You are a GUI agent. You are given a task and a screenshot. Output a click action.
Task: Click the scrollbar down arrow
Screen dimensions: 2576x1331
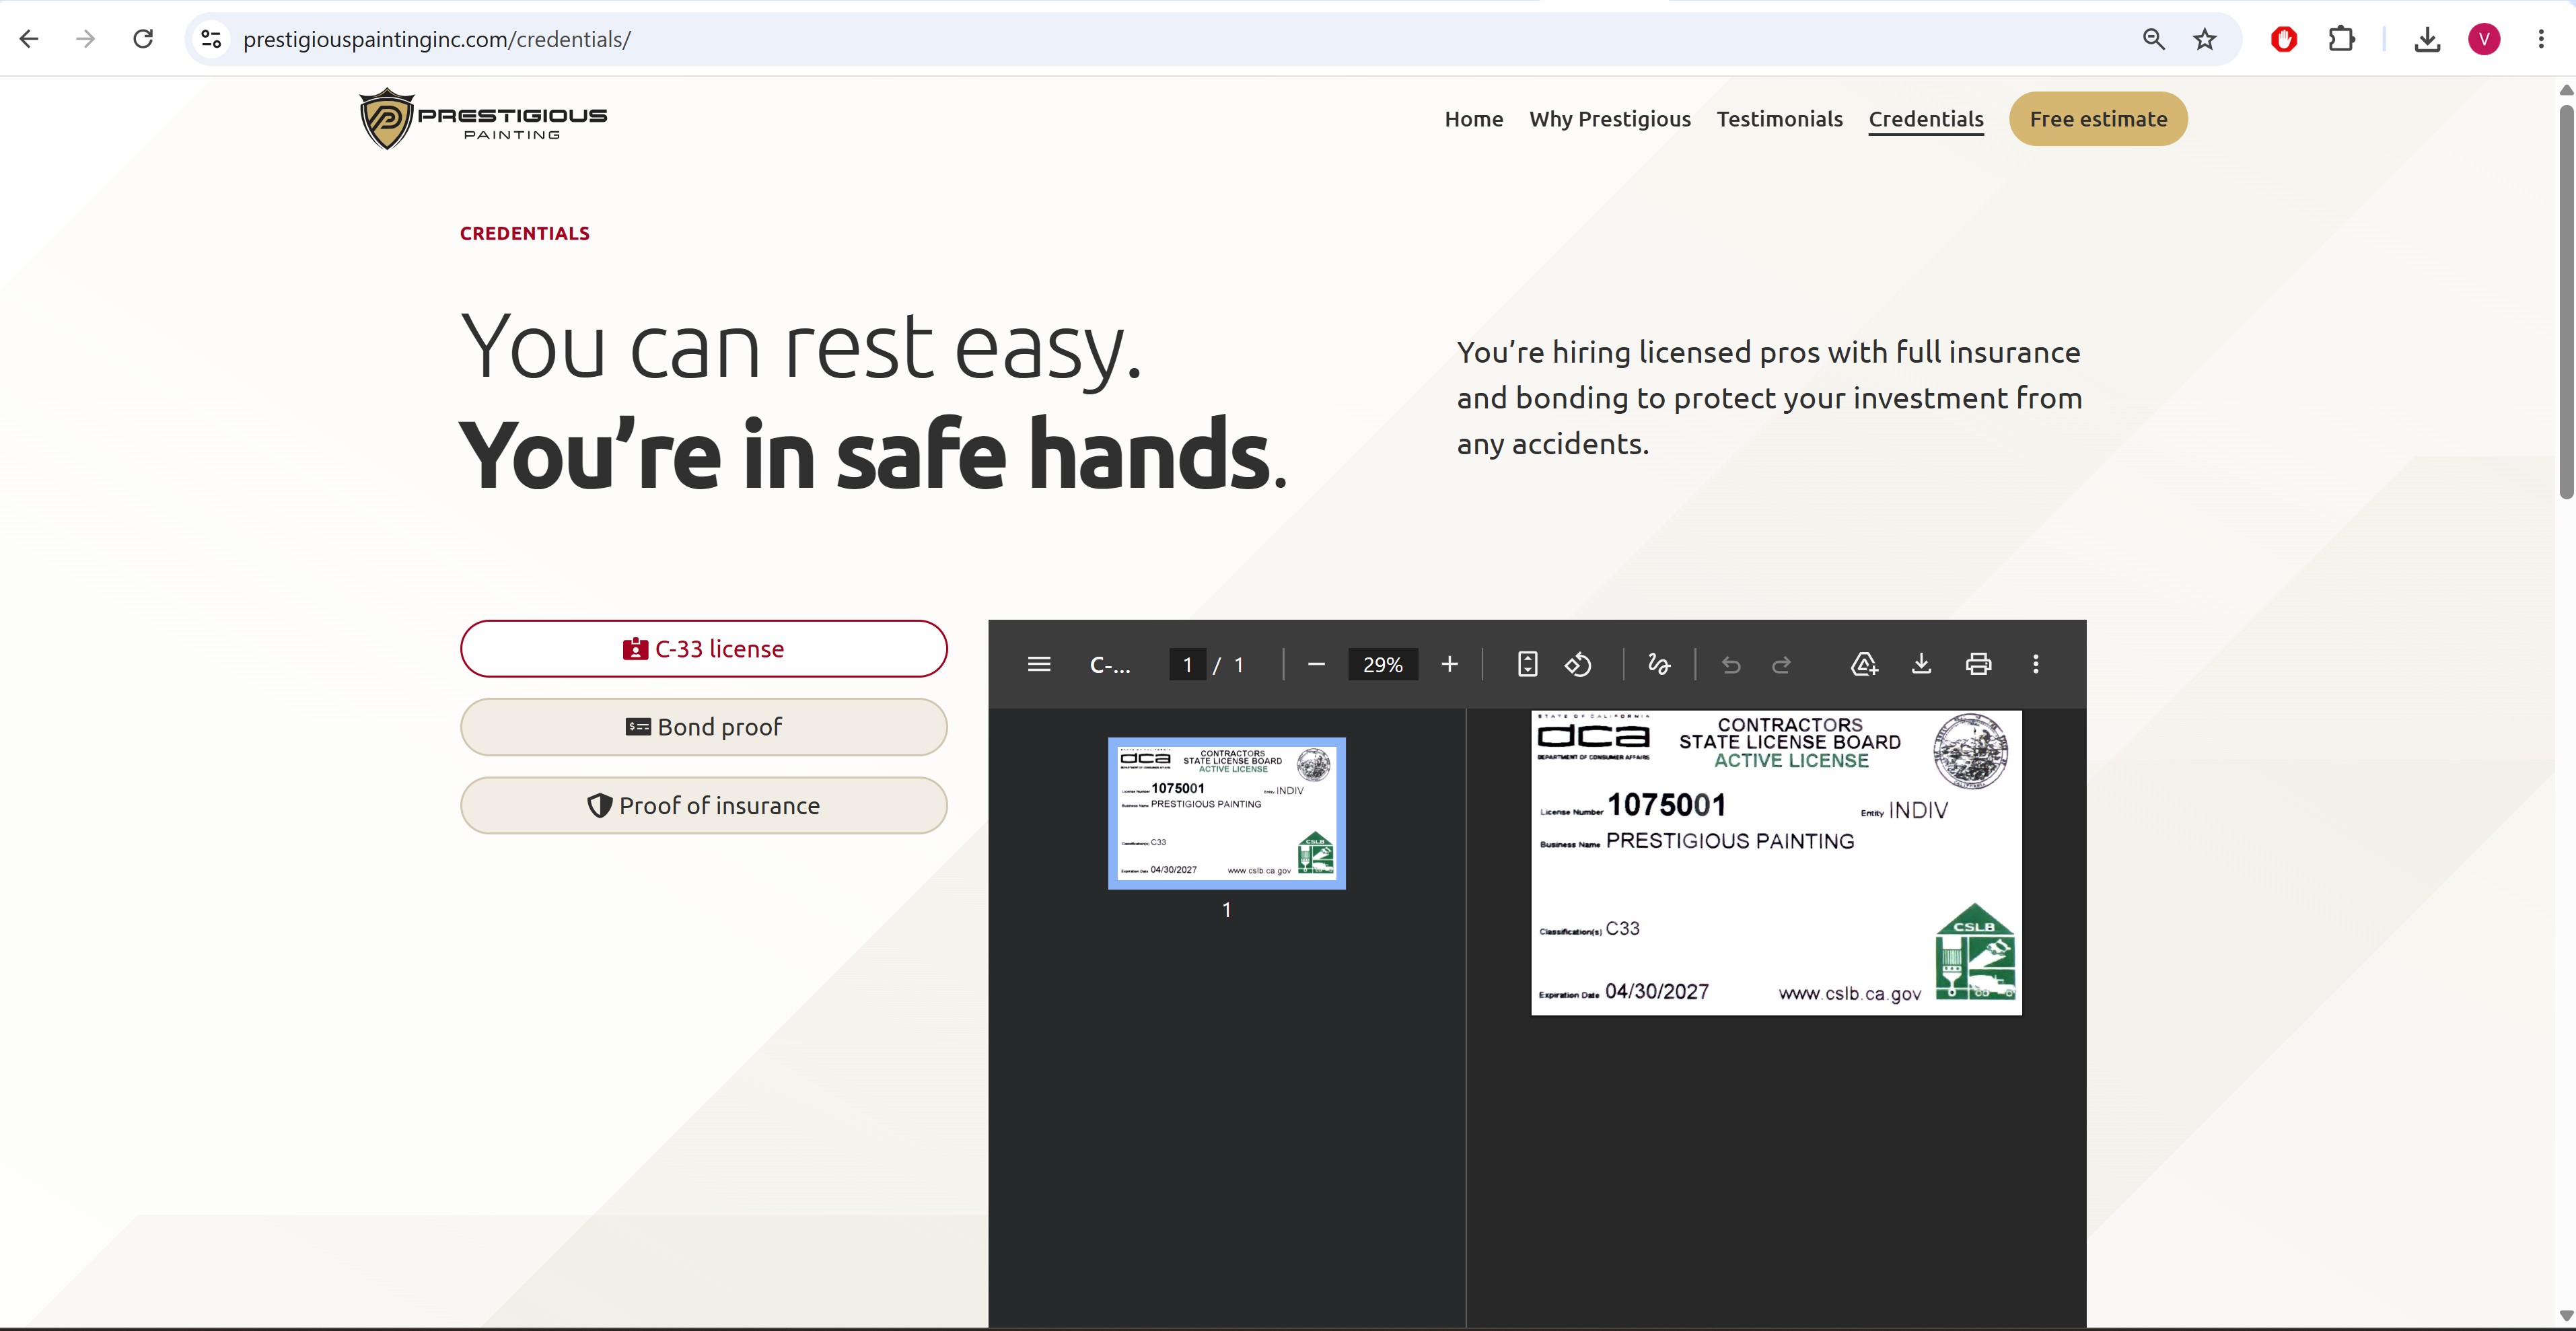click(2566, 1316)
